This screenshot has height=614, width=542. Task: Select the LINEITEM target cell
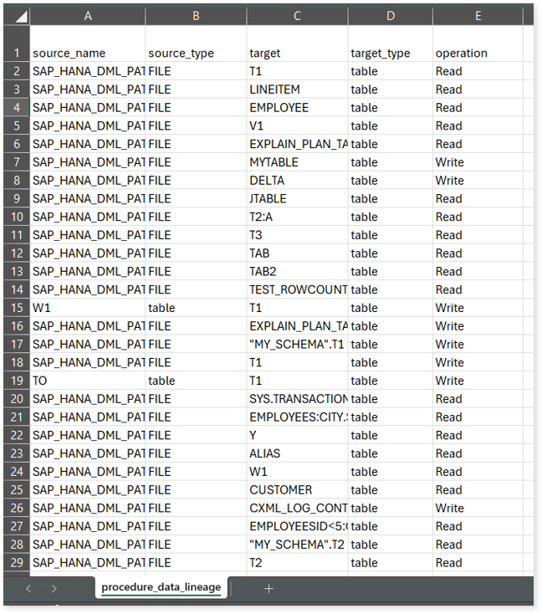tap(297, 90)
